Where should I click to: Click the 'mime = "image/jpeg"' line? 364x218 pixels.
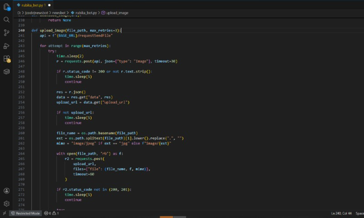(x=114, y=143)
